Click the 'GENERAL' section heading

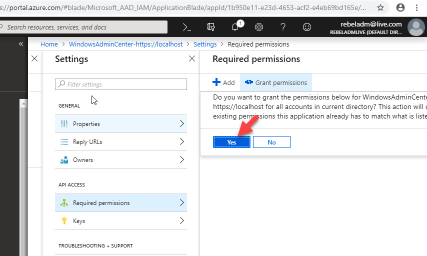point(69,105)
